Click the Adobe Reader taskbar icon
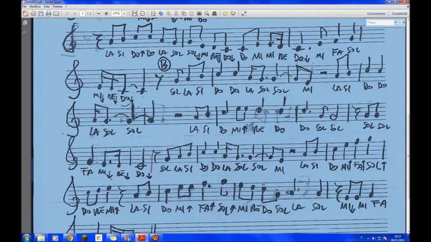This screenshot has width=431, height=242. [141, 238]
